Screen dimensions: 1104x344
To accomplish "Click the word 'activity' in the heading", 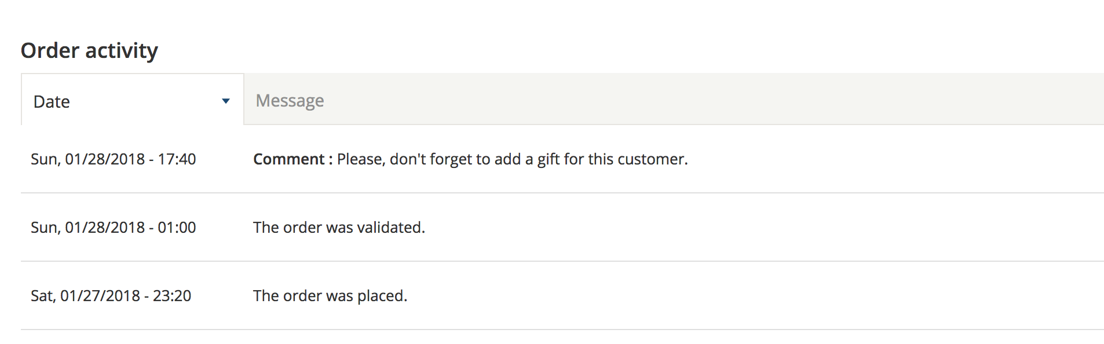I will [122, 51].
